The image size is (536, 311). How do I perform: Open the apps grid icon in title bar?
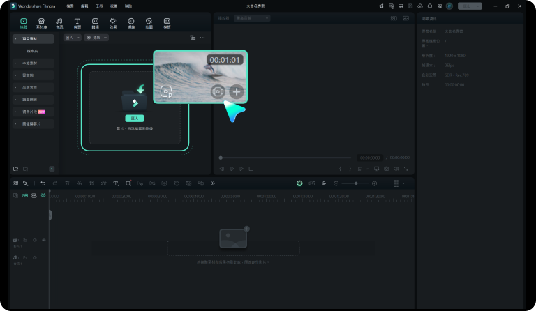440,6
